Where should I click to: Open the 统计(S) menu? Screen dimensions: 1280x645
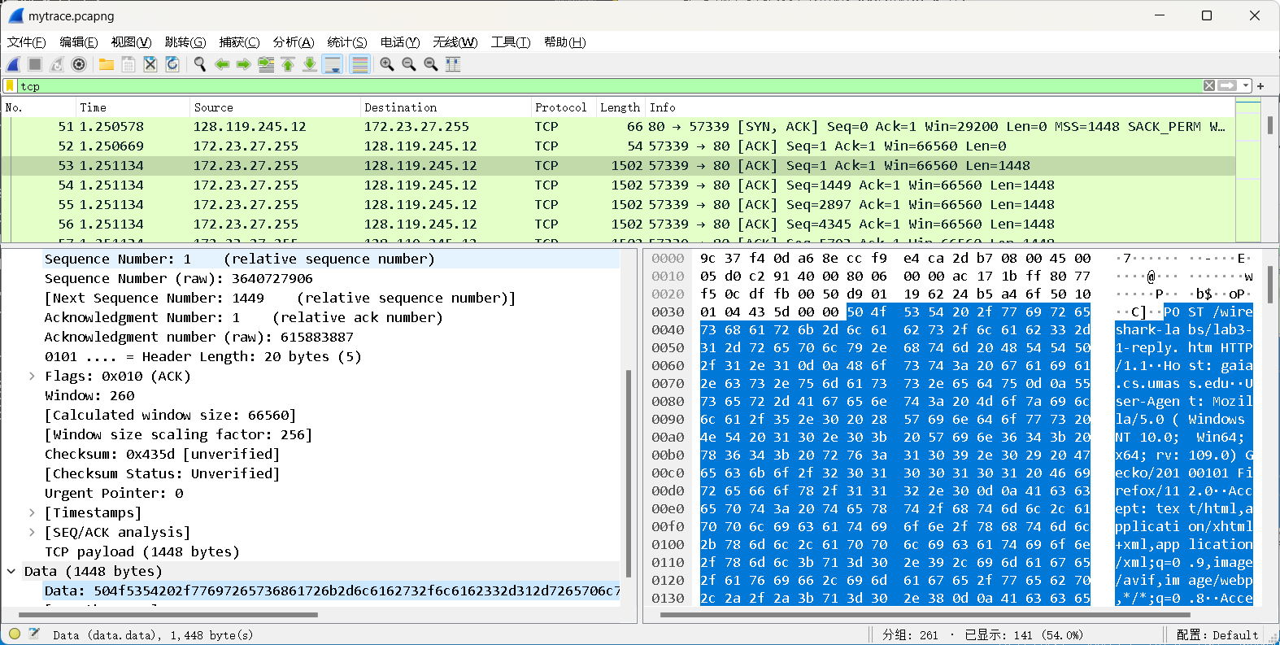(347, 41)
